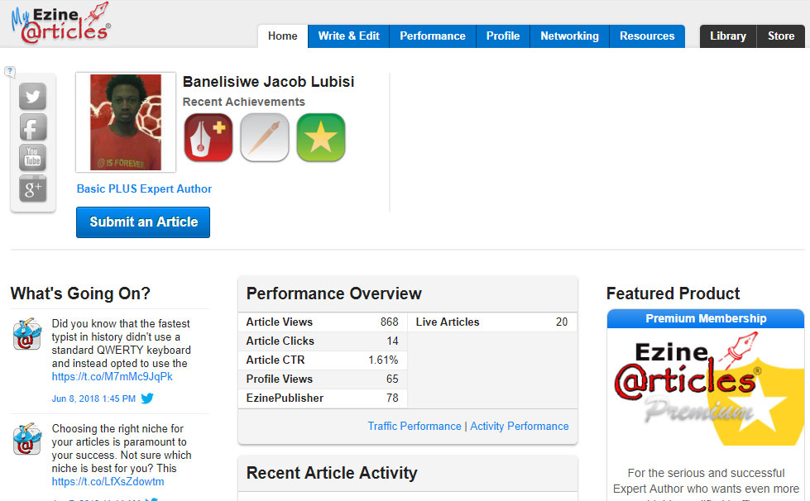Click the Google Plus icon
The width and height of the screenshot is (810, 501).
pyautogui.click(x=33, y=188)
